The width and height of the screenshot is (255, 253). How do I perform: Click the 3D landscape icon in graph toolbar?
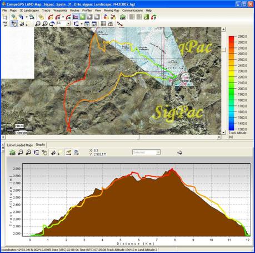12,153
